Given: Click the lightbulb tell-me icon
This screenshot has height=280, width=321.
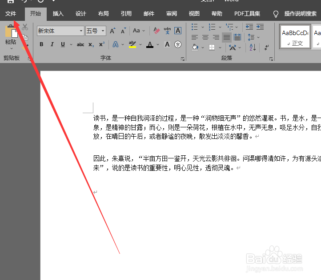Looking at the screenshot, I should click(x=276, y=14).
